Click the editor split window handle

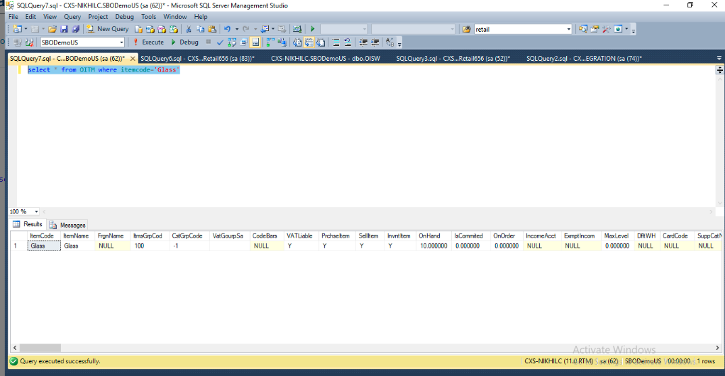[x=720, y=70]
